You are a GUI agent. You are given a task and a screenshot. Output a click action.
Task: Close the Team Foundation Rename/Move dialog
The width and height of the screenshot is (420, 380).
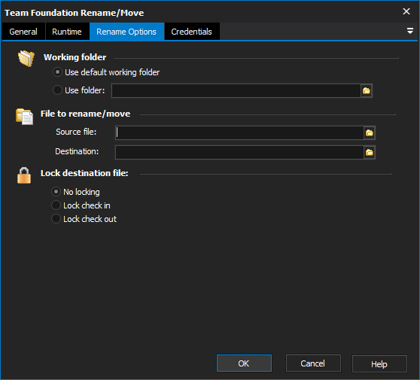(406, 11)
